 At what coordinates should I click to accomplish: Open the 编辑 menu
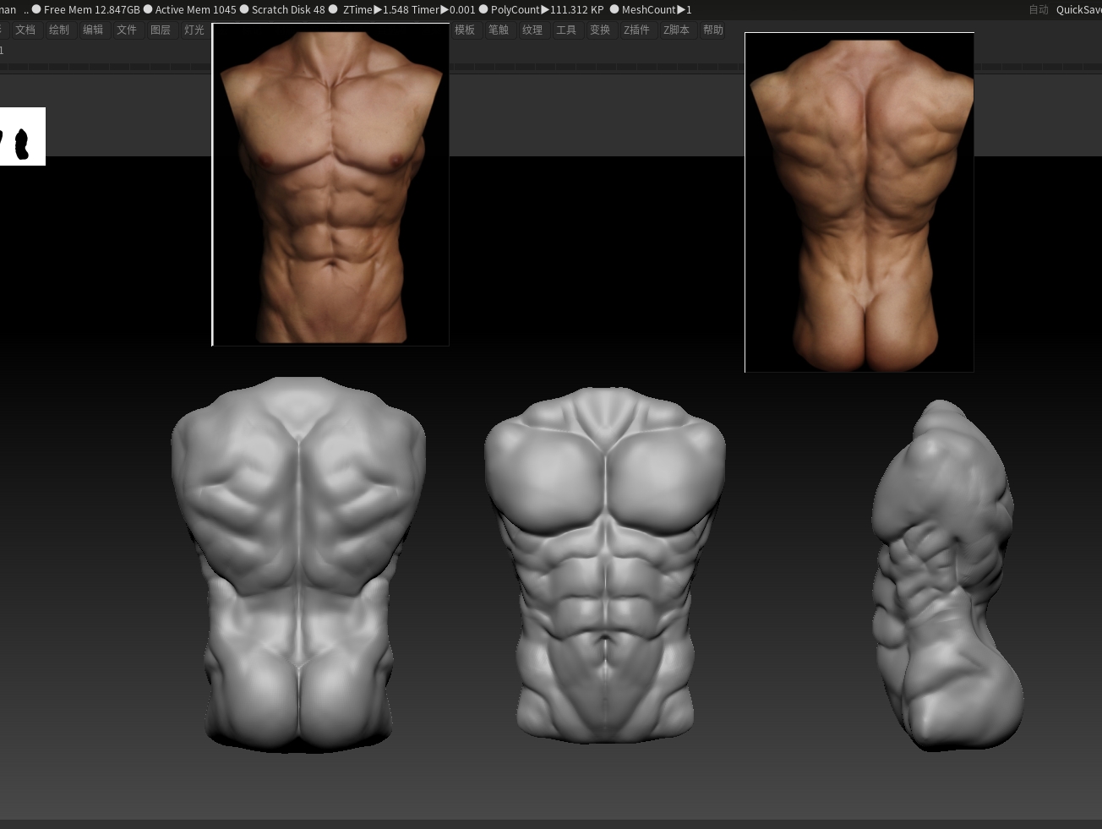[93, 30]
